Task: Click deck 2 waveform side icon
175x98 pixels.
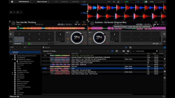Action: pyautogui.click(x=164, y=41)
